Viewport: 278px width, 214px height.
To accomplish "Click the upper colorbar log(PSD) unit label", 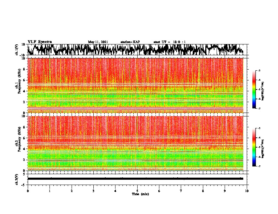I will click(263, 91).
